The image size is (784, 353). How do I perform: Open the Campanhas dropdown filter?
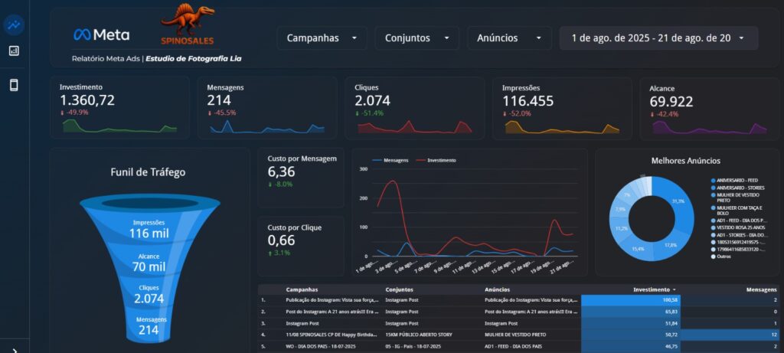pos(322,38)
